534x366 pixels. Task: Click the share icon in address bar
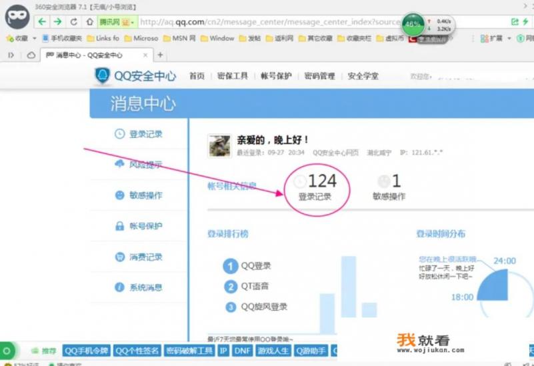(515, 22)
